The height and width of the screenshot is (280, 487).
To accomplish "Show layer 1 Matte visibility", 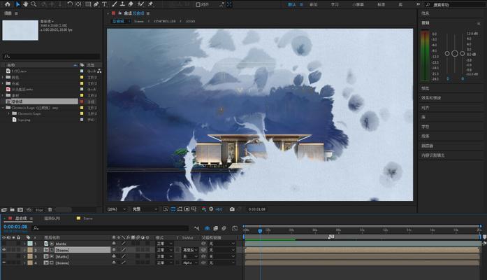I will tap(4, 244).
